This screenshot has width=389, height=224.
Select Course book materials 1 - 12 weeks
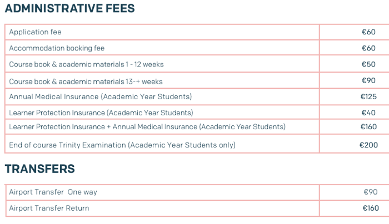pos(86,64)
